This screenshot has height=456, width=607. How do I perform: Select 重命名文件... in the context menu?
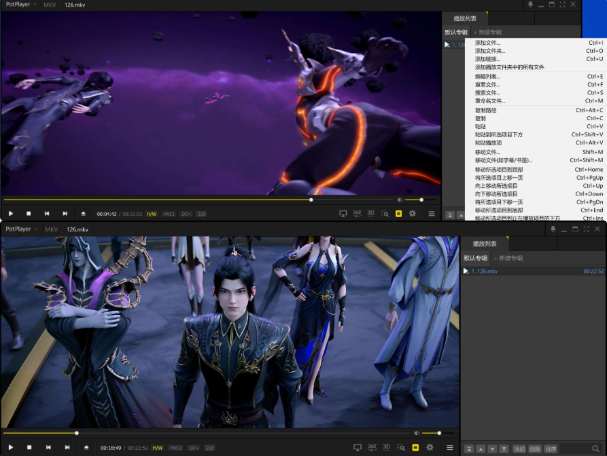pyautogui.click(x=489, y=101)
